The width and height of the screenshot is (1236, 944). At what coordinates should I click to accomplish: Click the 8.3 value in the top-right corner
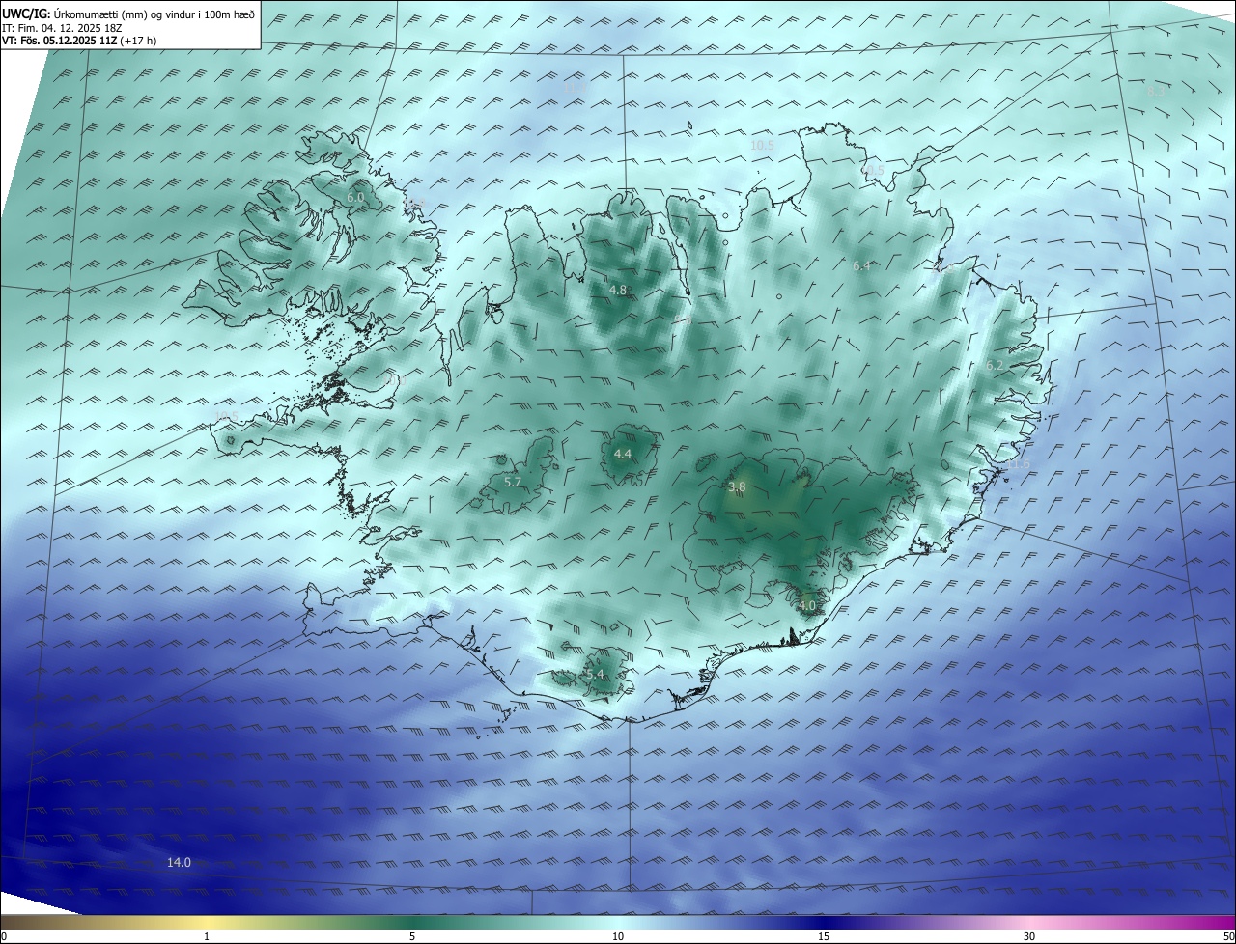(1155, 92)
